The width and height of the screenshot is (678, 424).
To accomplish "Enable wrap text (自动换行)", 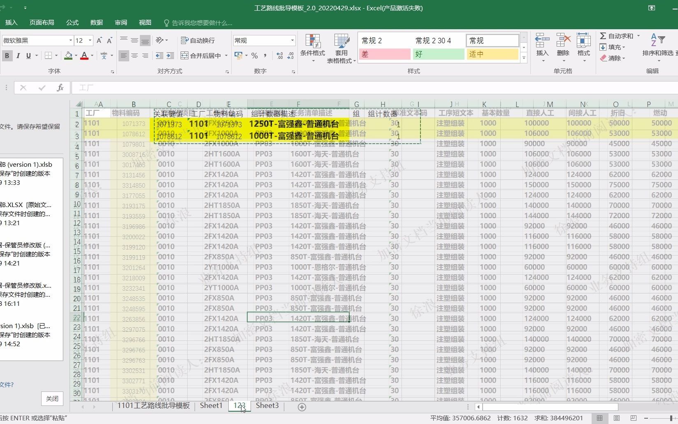I will pyautogui.click(x=198, y=40).
